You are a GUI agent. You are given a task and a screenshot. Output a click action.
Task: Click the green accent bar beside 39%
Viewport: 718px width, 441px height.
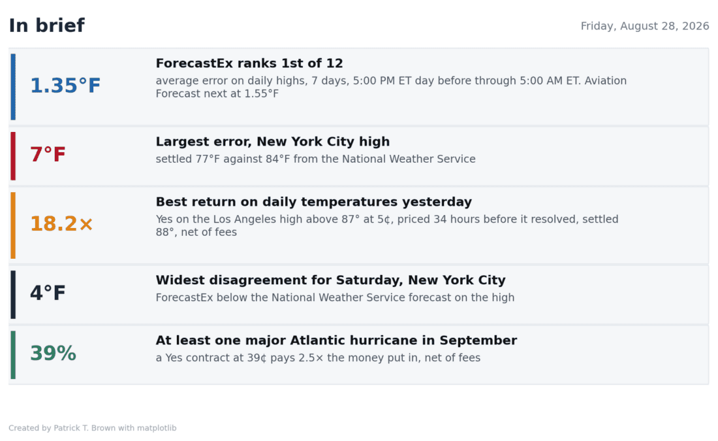click(x=13, y=354)
